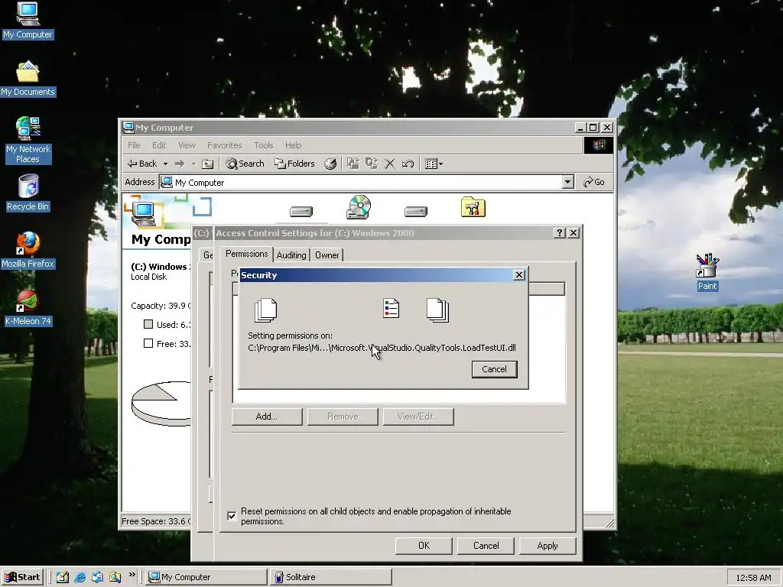Click the Delete X toolbar icon
This screenshot has height=587, width=783.
389,164
